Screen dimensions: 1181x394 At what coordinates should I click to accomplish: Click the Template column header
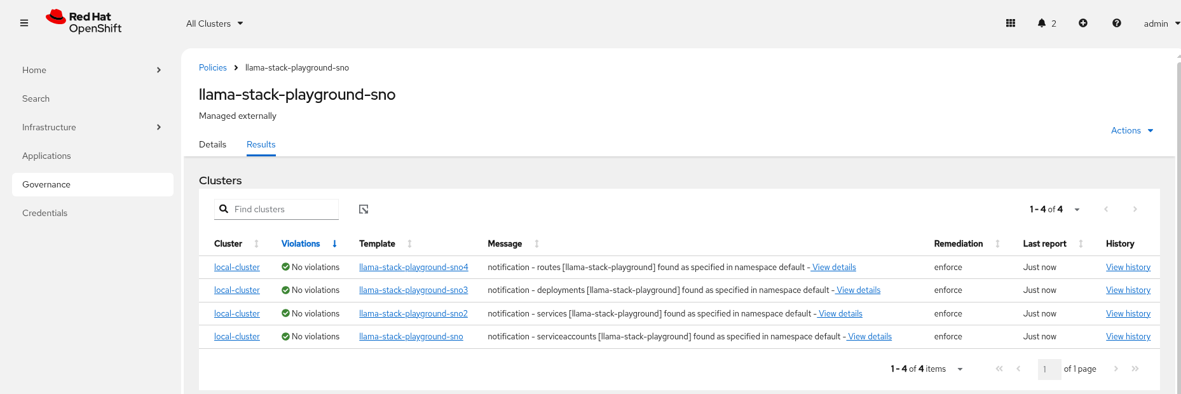(x=377, y=244)
